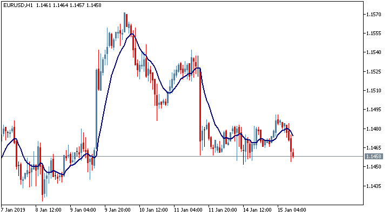Click the 10 Jan 12:00 time label
The width and height of the screenshot is (389, 216).
pyautogui.click(x=153, y=210)
